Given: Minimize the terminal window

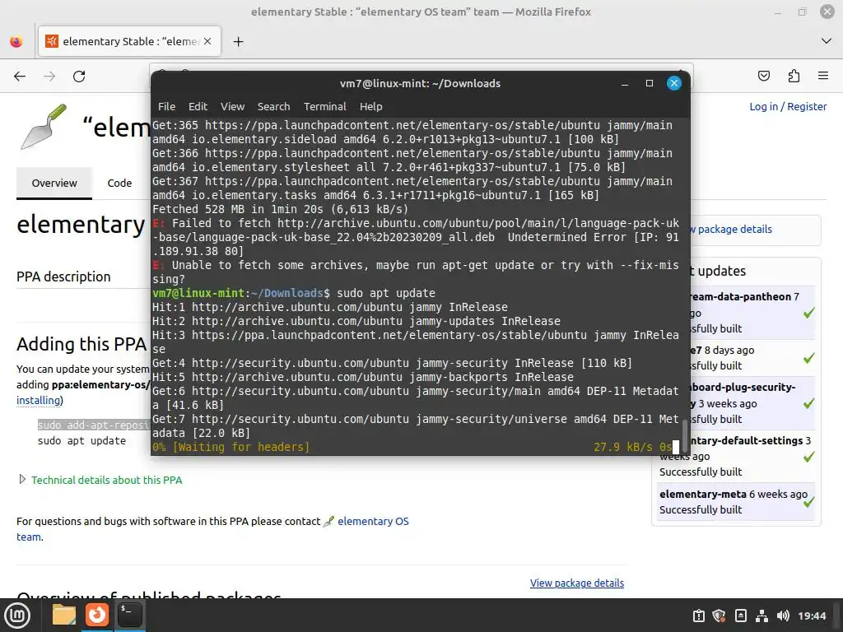Looking at the screenshot, I should point(625,83).
